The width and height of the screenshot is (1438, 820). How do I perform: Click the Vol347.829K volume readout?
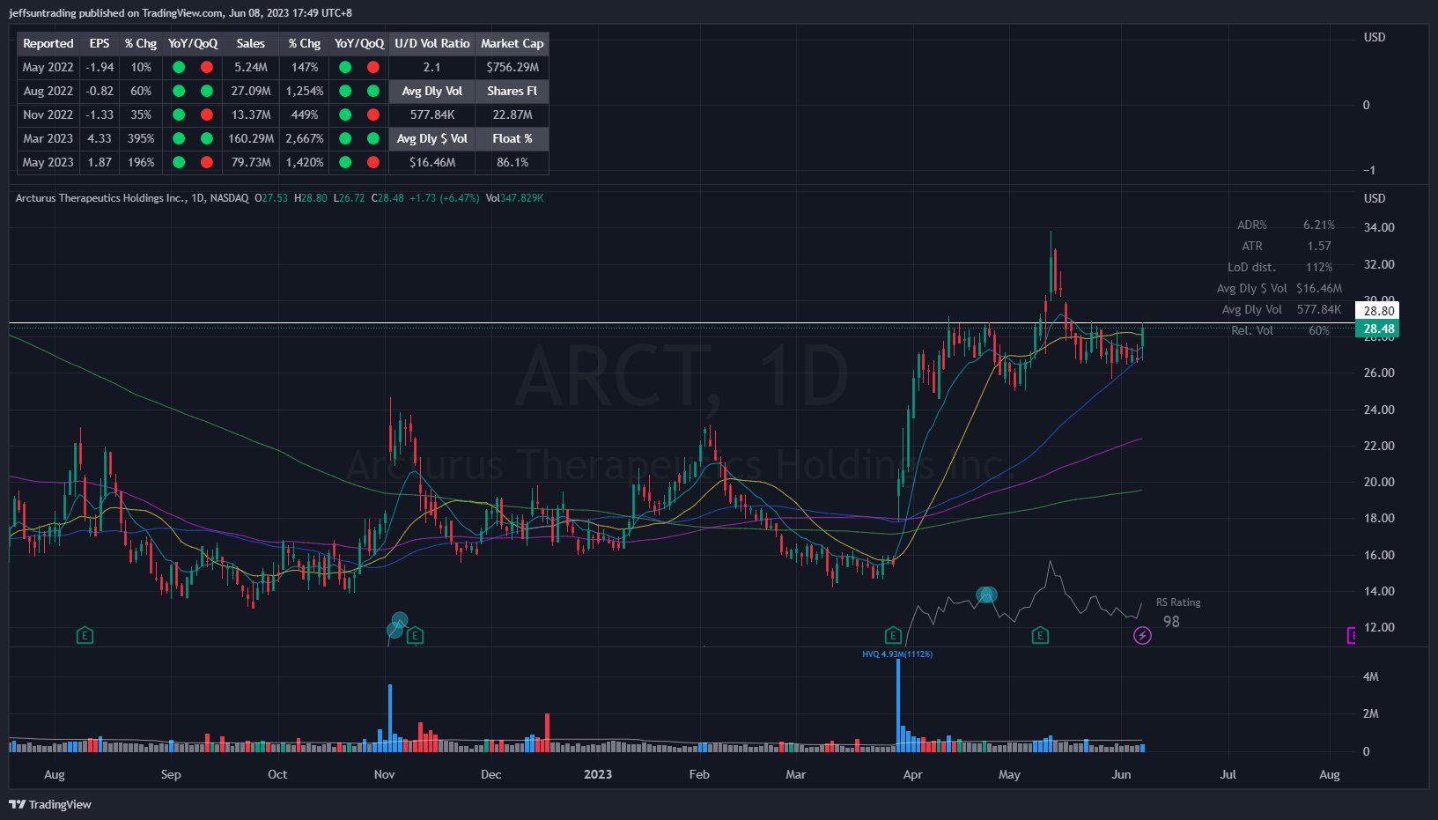coord(515,198)
